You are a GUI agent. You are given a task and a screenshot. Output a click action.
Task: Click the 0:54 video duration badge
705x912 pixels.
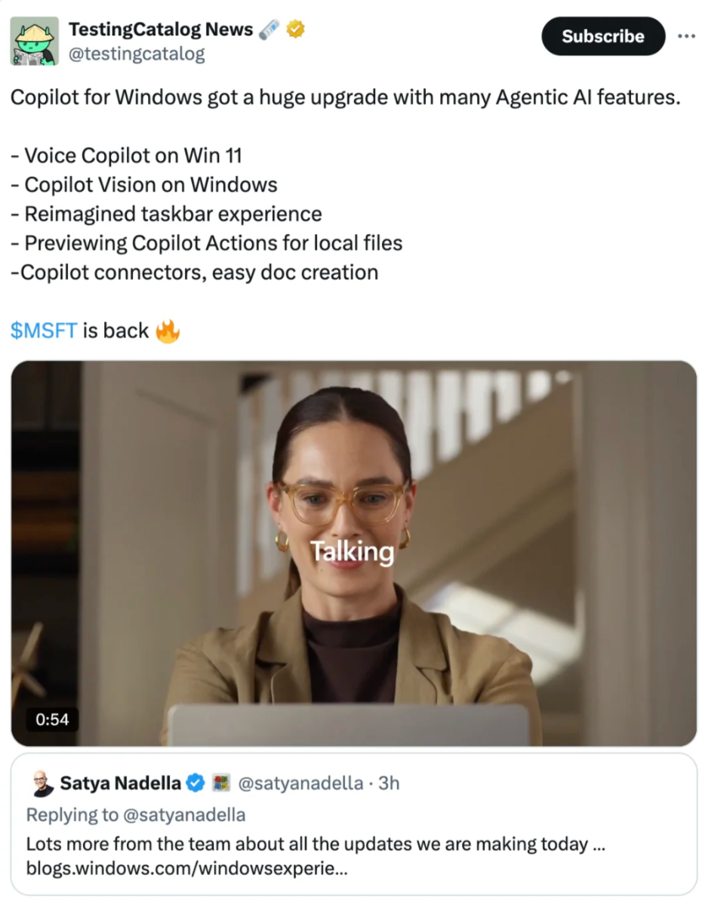[52, 719]
